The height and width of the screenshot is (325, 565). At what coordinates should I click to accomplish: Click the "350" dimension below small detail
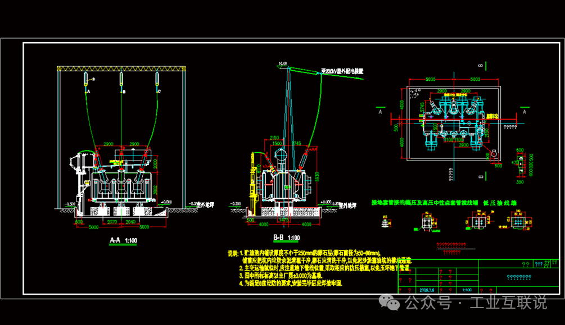[x=520, y=182]
